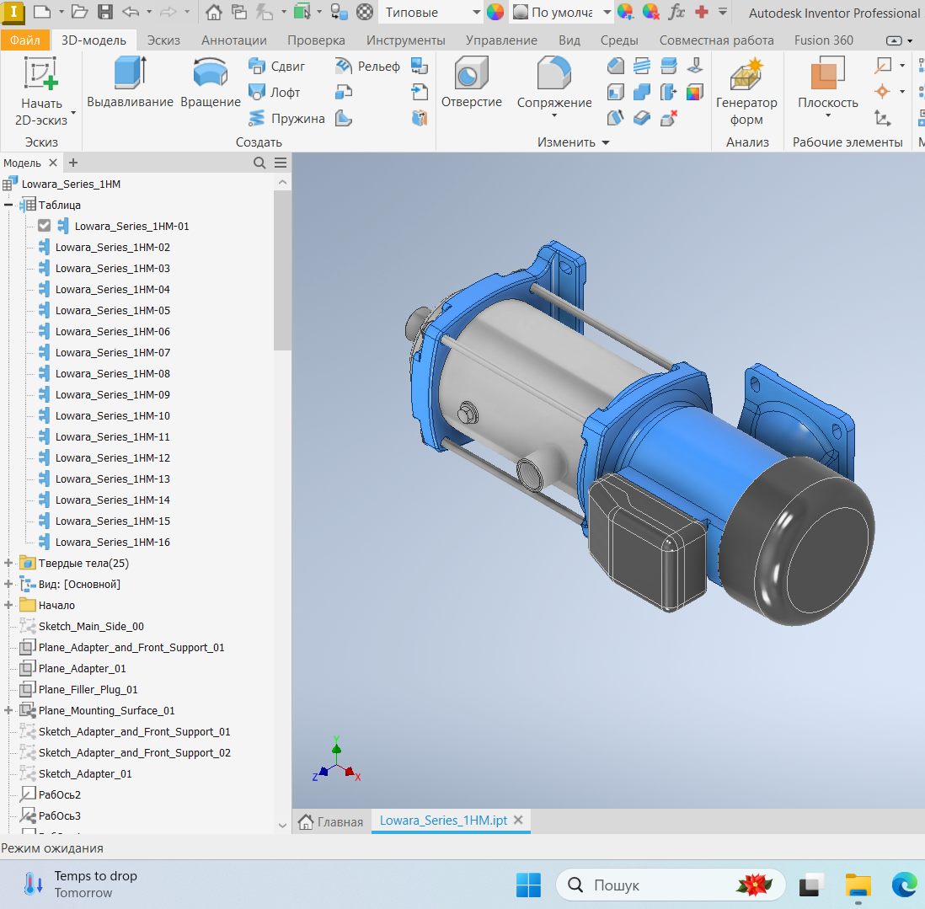Click the Undo arrow
The height and width of the screenshot is (909, 925).
point(131,12)
